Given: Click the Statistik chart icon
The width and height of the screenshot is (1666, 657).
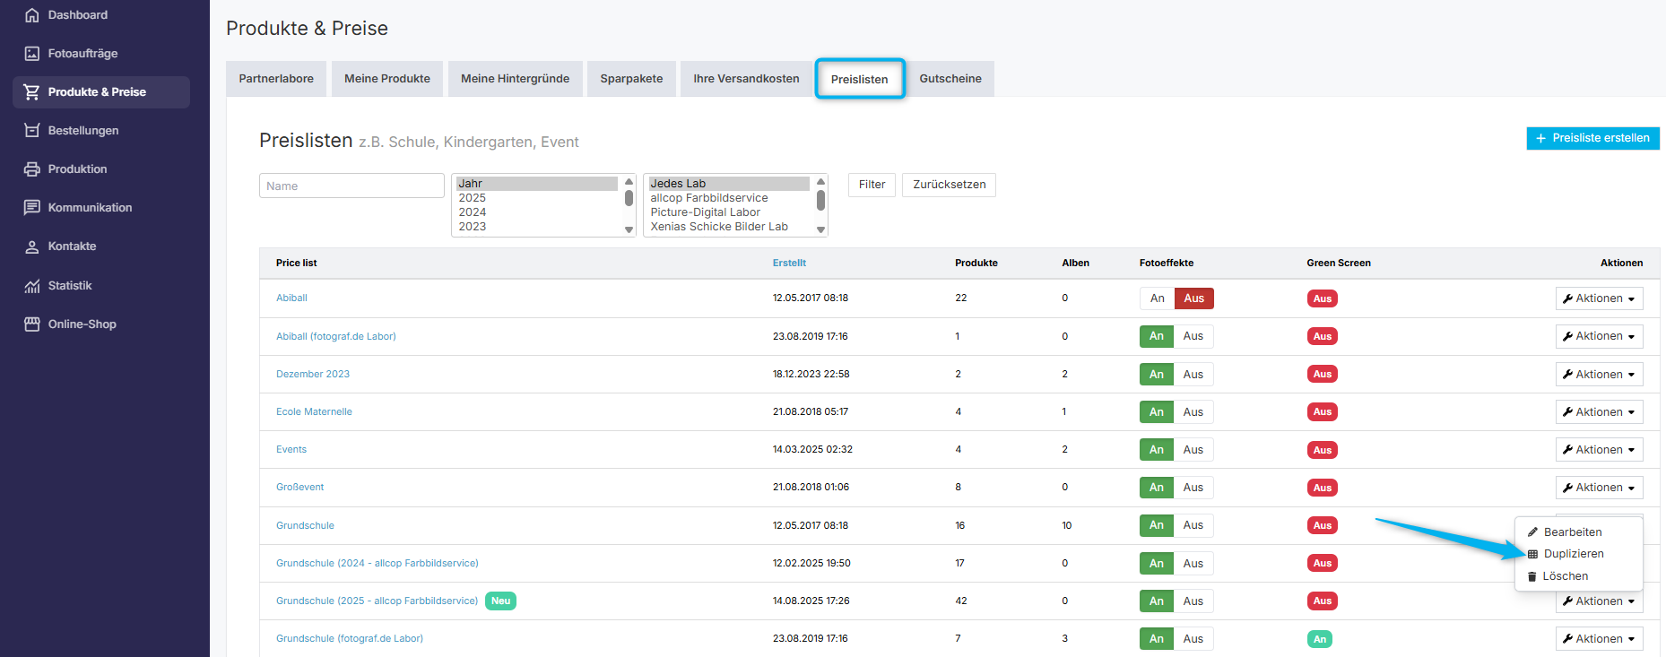Looking at the screenshot, I should tap(32, 286).
